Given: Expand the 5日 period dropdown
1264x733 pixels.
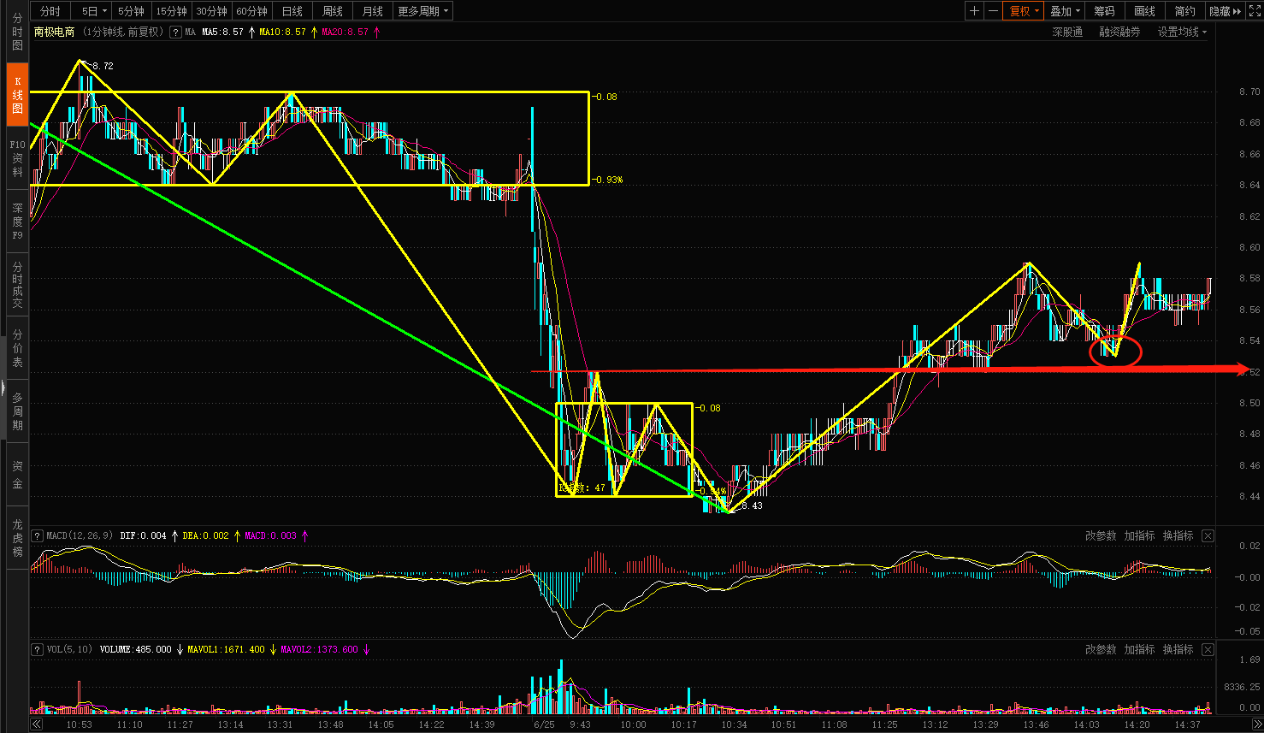Looking at the screenshot, I should pyautogui.click(x=93, y=11).
